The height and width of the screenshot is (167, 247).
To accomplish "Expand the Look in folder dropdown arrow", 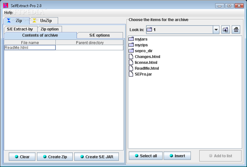I will pyautogui.click(x=216, y=30).
